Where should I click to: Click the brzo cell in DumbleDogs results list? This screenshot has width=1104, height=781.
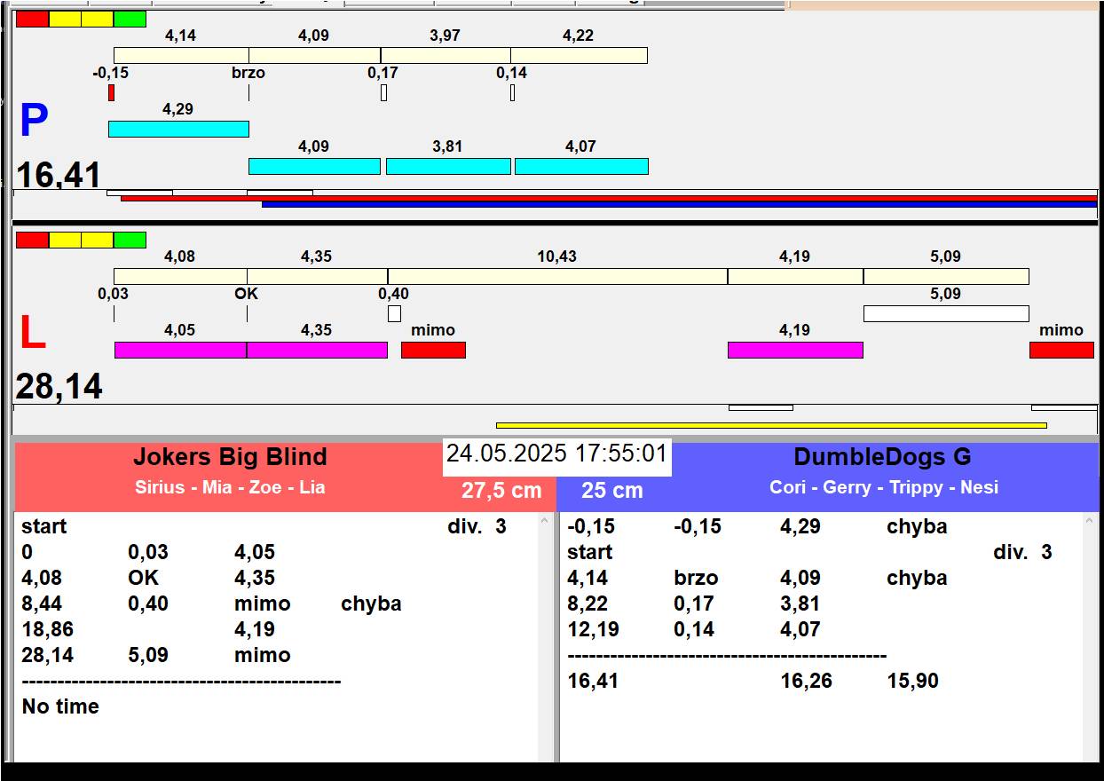click(x=696, y=578)
